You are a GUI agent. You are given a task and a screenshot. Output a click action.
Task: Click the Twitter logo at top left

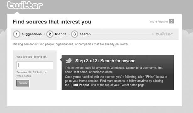pos(25,5)
